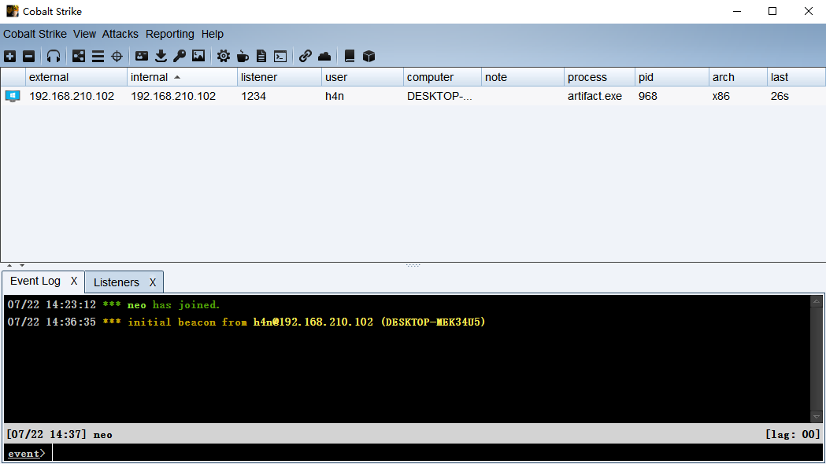Viewport: 826px width, 464px height.
Task: Click event log scrollbar down arrow
Action: 817,417
